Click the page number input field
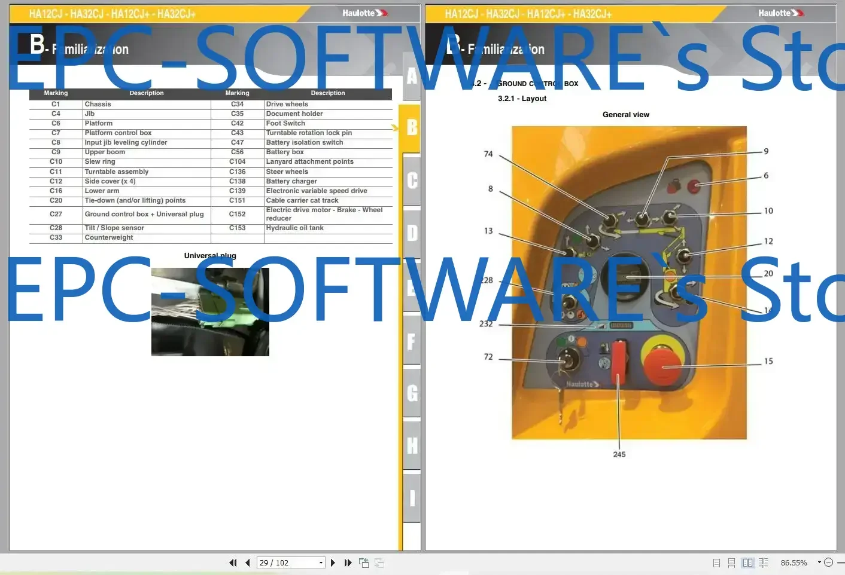The width and height of the screenshot is (845, 575). [x=286, y=562]
